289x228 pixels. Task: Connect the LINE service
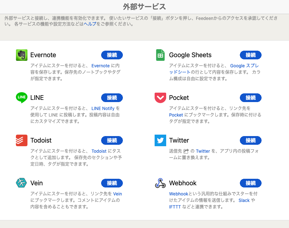[112, 98]
